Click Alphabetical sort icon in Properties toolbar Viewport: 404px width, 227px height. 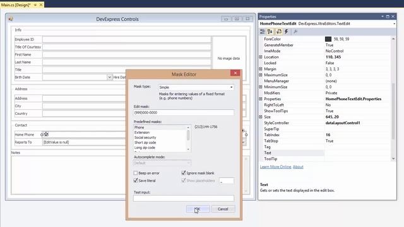click(x=270, y=32)
